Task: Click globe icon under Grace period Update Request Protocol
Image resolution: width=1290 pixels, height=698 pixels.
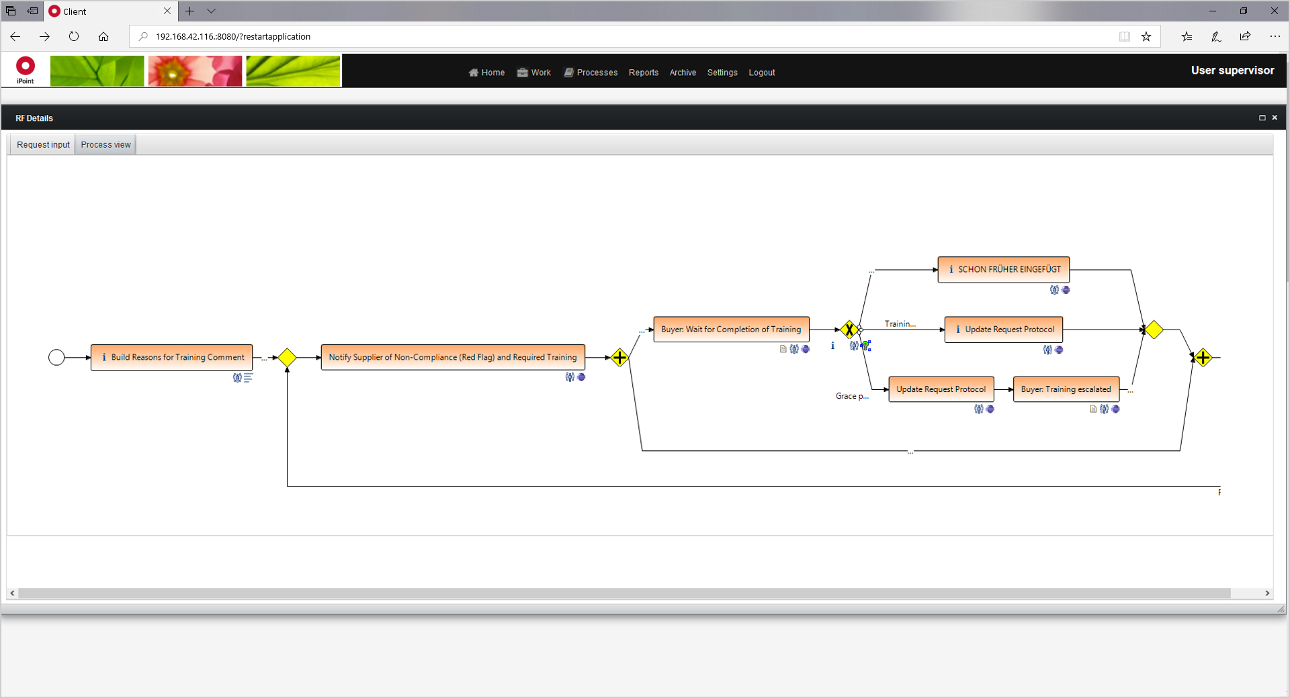Action: [x=990, y=409]
